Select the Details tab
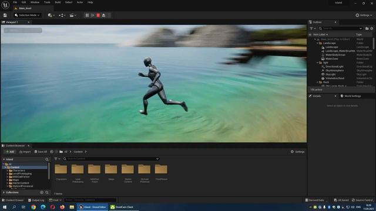Screen dimensions: 376x211 [x=317, y=96]
